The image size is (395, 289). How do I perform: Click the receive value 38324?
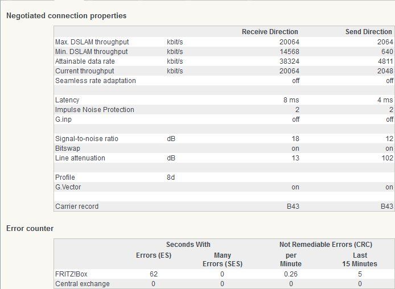(289, 61)
